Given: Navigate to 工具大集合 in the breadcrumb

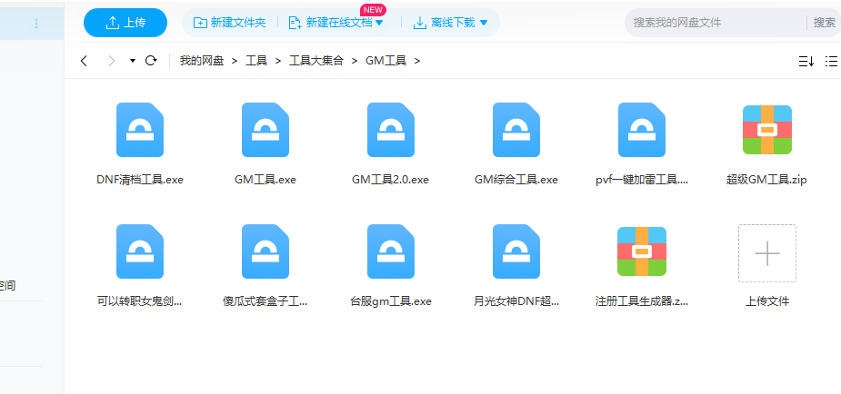Looking at the screenshot, I should (316, 61).
